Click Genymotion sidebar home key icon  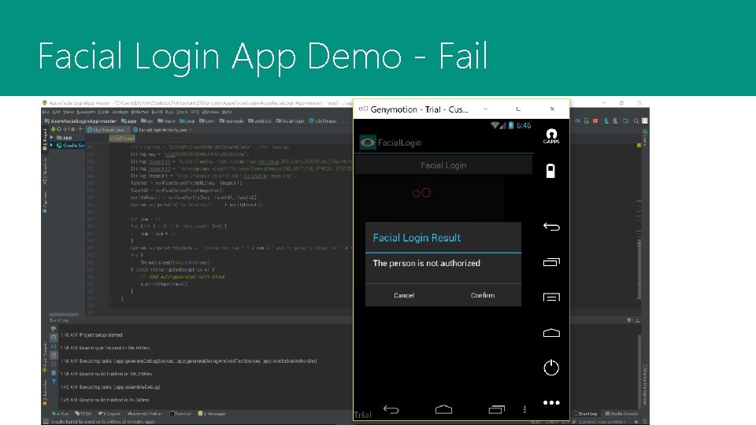point(551,332)
